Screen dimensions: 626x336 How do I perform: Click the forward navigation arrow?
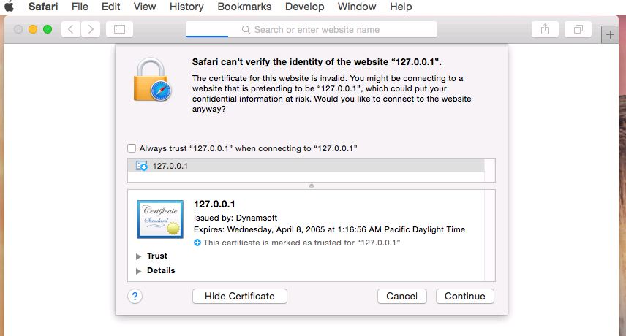tap(91, 29)
